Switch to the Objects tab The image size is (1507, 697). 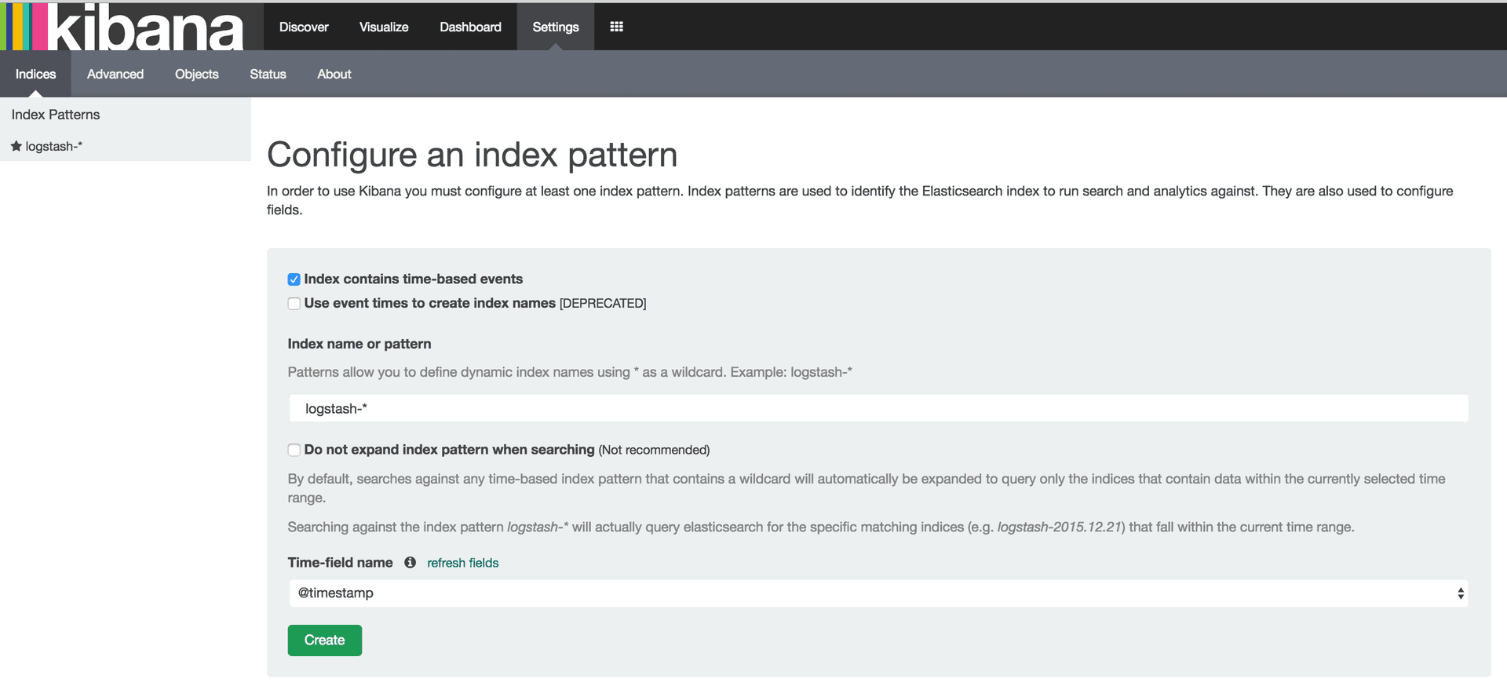(196, 74)
